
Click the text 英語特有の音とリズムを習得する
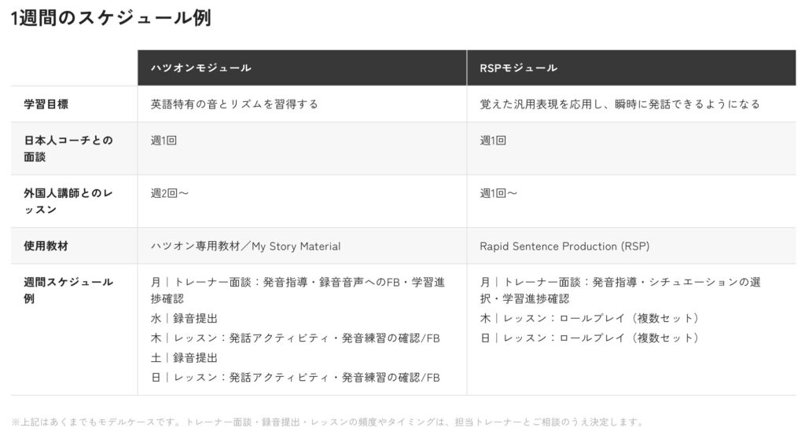(234, 104)
